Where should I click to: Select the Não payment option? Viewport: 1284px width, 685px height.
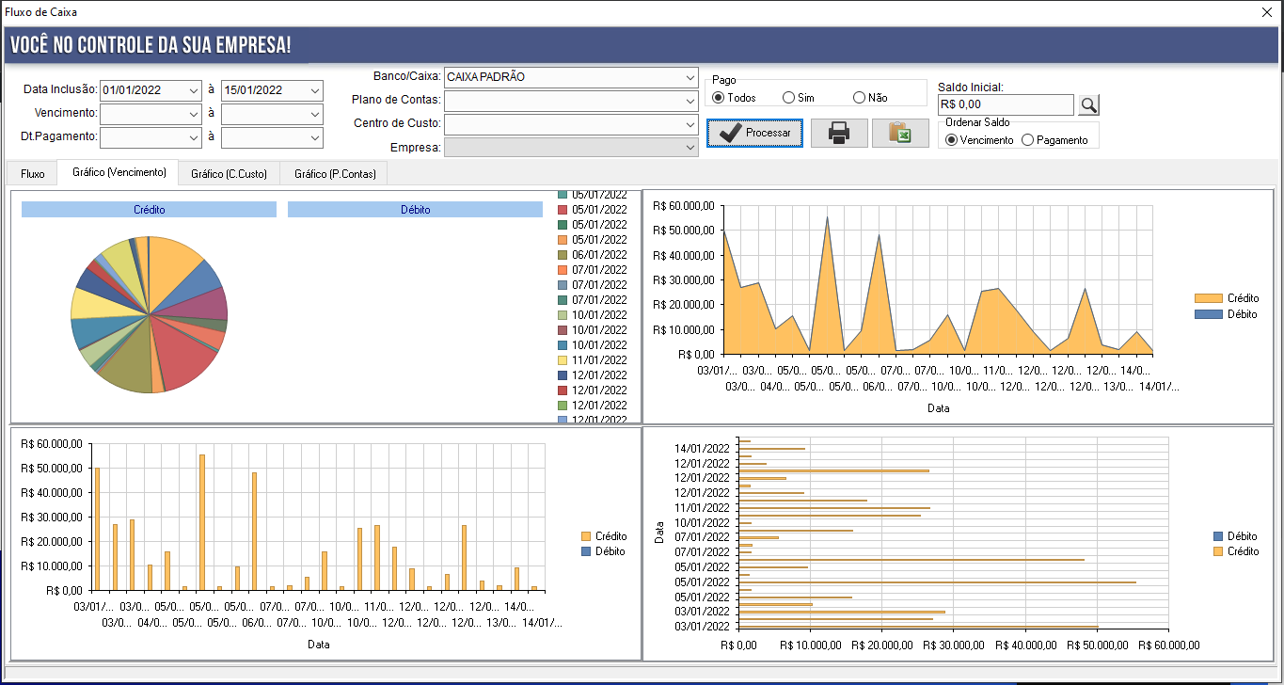coord(857,97)
